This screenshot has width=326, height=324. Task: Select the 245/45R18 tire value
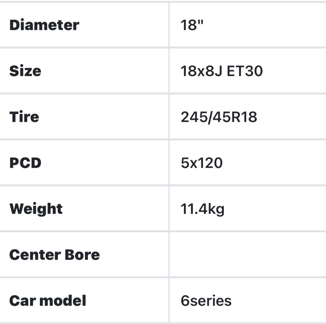[x=219, y=117]
